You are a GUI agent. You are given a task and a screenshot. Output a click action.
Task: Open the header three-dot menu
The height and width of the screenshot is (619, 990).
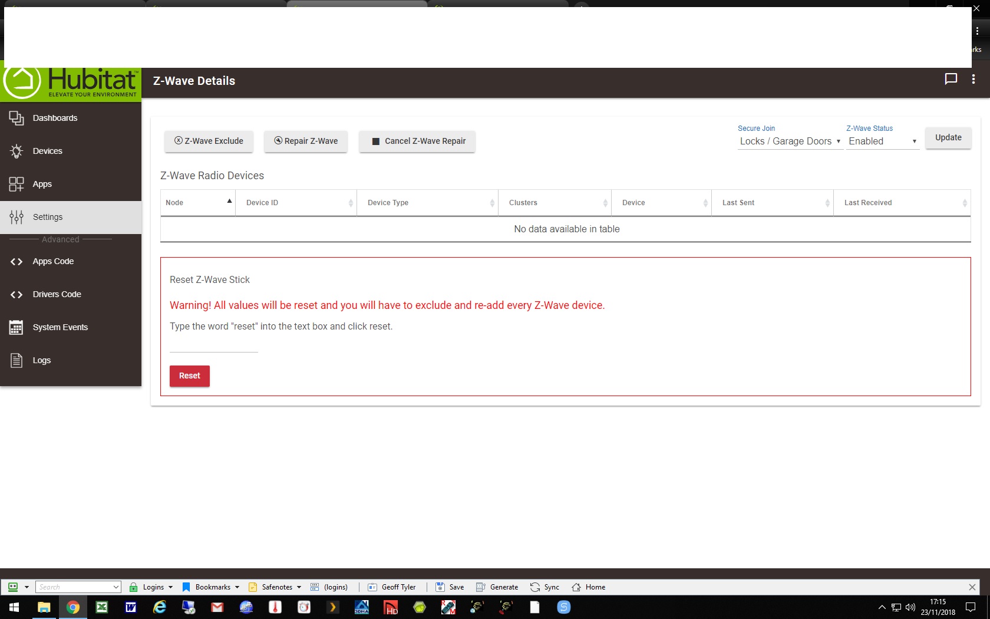point(973,79)
